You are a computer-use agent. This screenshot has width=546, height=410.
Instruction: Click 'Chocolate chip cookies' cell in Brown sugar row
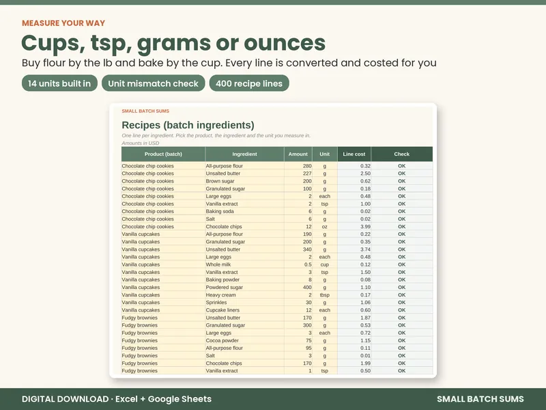(163, 181)
